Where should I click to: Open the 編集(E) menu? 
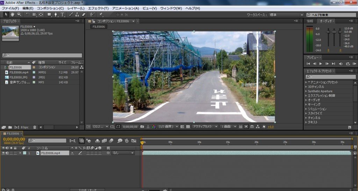[28, 8]
